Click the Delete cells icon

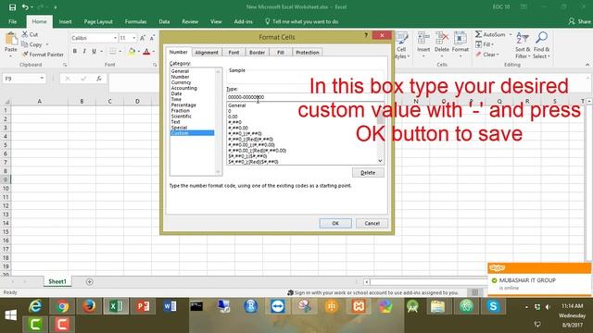(441, 39)
